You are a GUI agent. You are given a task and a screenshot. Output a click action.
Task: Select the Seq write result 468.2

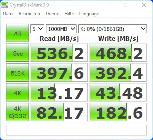click(x=118, y=53)
